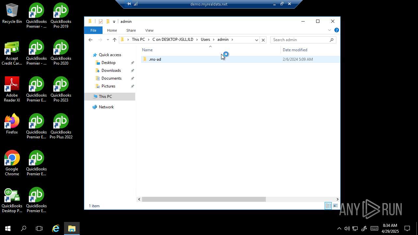Sort by the Name column header
This screenshot has height=235, width=418.
click(x=210, y=50)
